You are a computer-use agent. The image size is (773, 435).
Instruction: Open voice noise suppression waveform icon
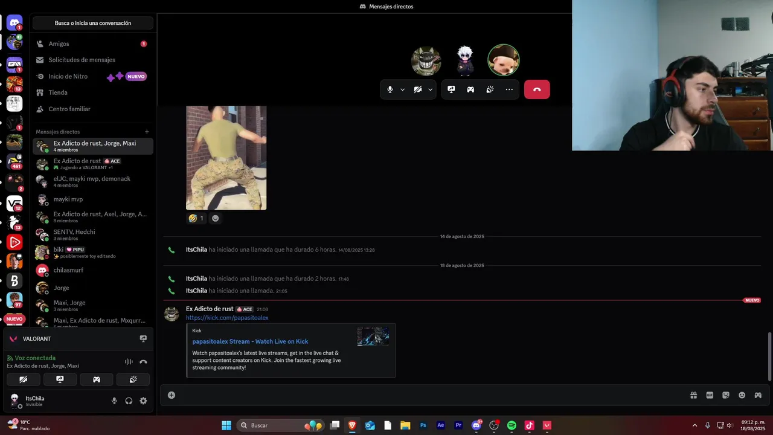pyautogui.click(x=129, y=362)
